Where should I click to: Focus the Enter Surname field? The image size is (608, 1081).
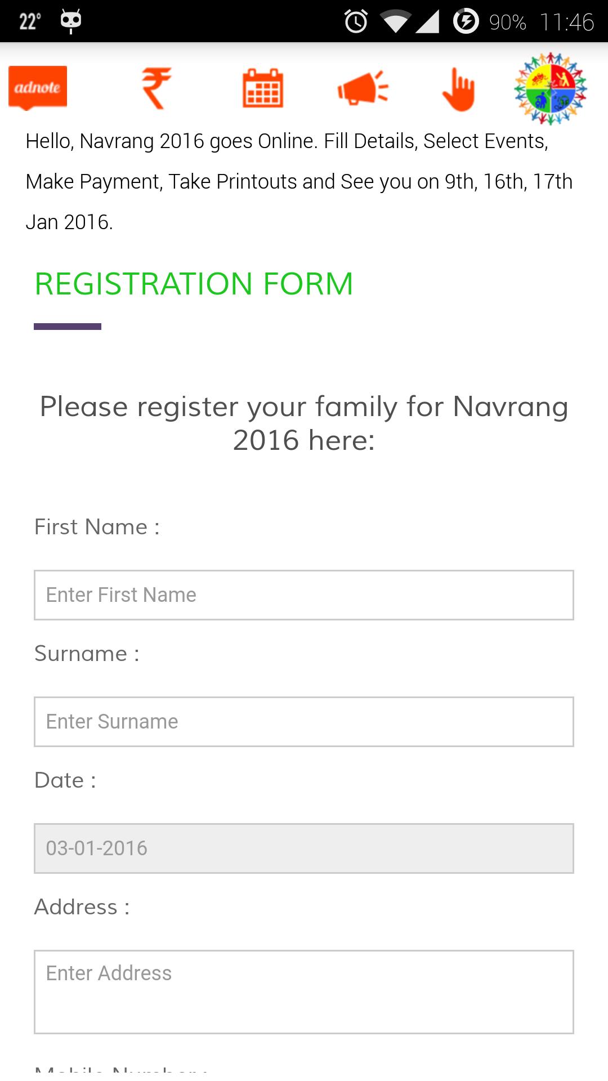click(x=304, y=722)
